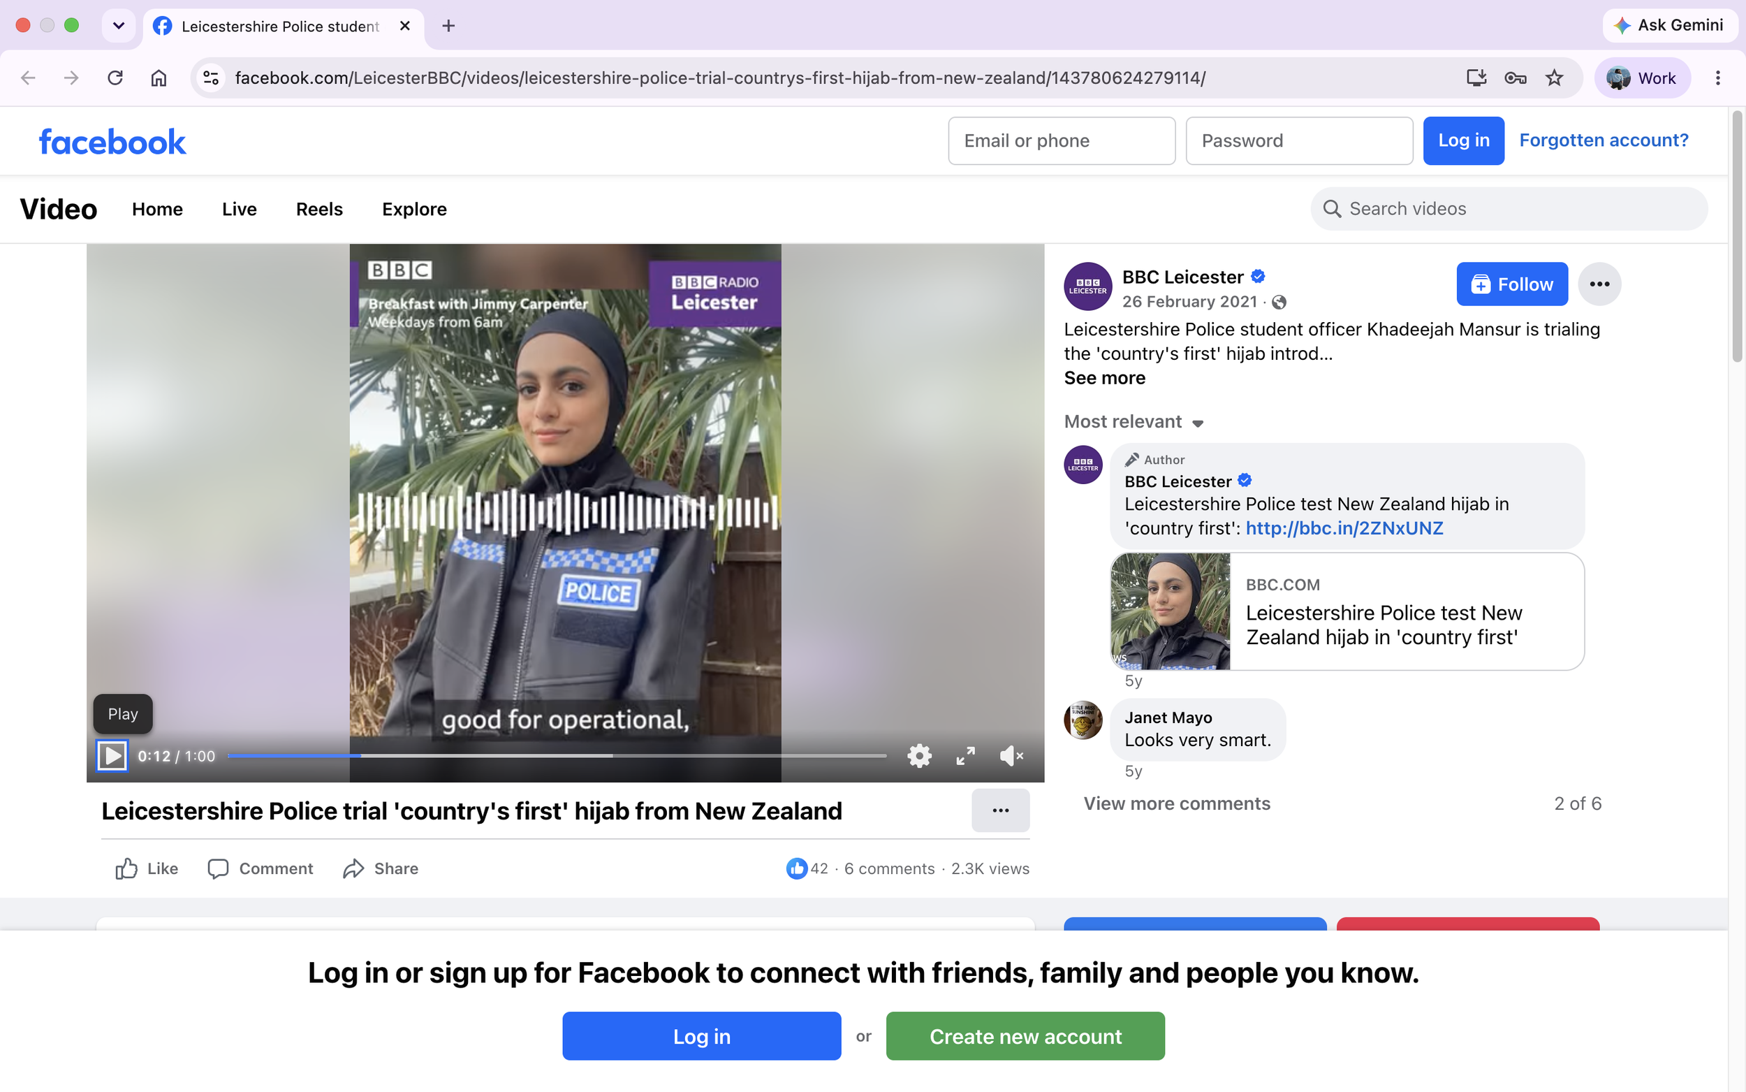Click Create new account button

(x=1025, y=1035)
